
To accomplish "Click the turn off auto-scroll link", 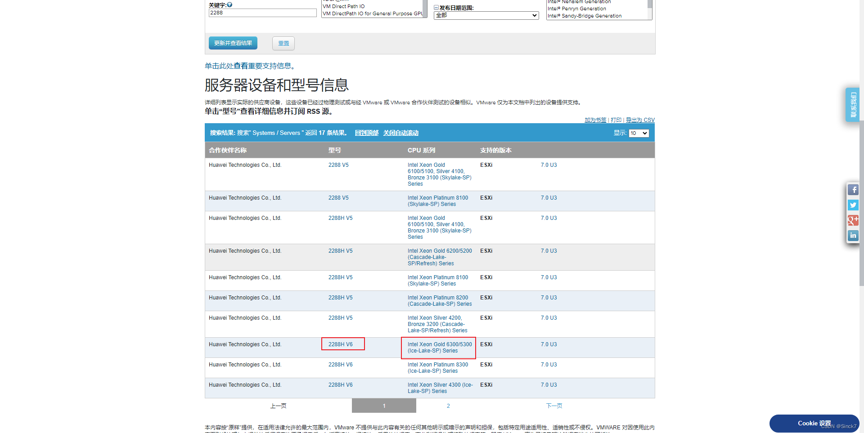I will 401,133.
